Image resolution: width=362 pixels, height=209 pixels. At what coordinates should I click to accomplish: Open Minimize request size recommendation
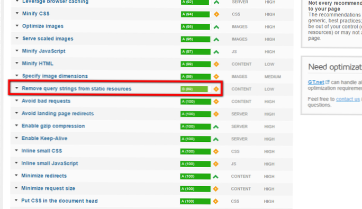click(x=48, y=188)
